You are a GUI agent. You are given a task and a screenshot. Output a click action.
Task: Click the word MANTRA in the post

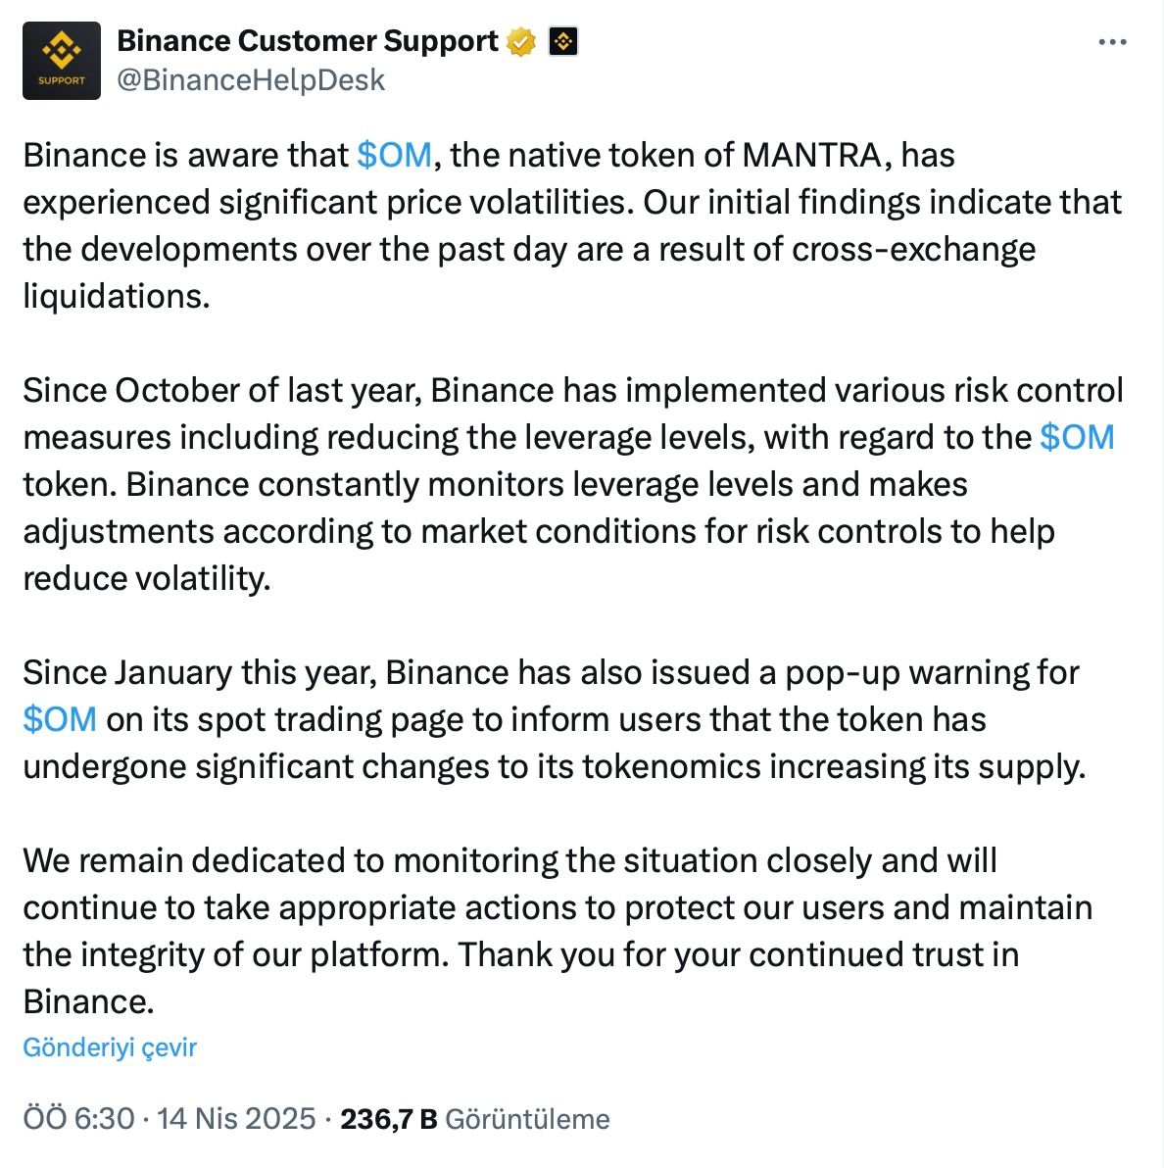pos(811,155)
